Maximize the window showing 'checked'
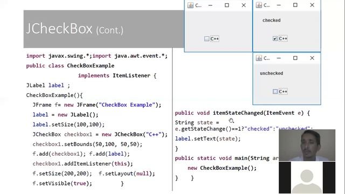345x194 pixels. [x=295, y=5]
